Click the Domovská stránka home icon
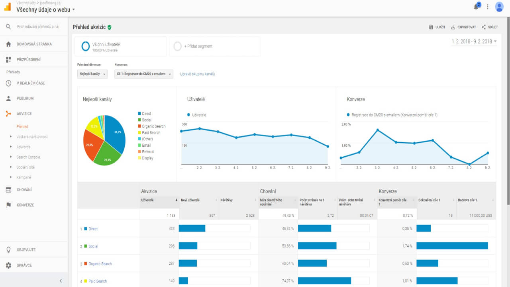The width and height of the screenshot is (510, 287). 8,44
